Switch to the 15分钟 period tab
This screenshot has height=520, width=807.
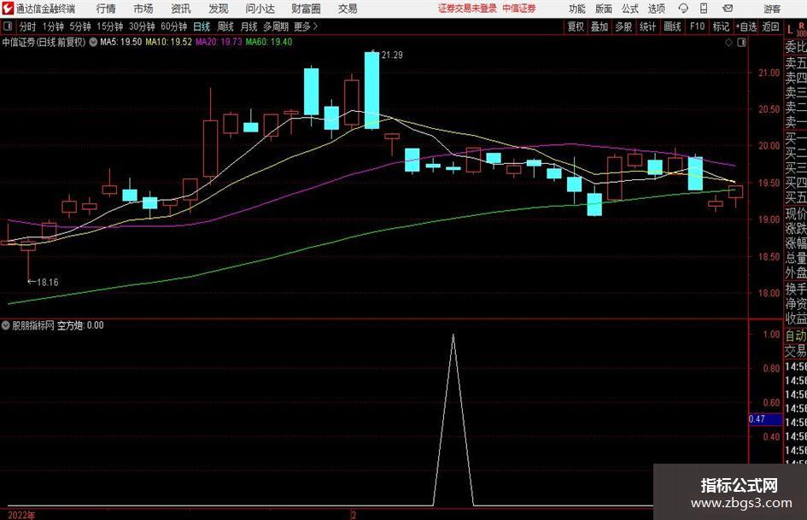tap(110, 26)
